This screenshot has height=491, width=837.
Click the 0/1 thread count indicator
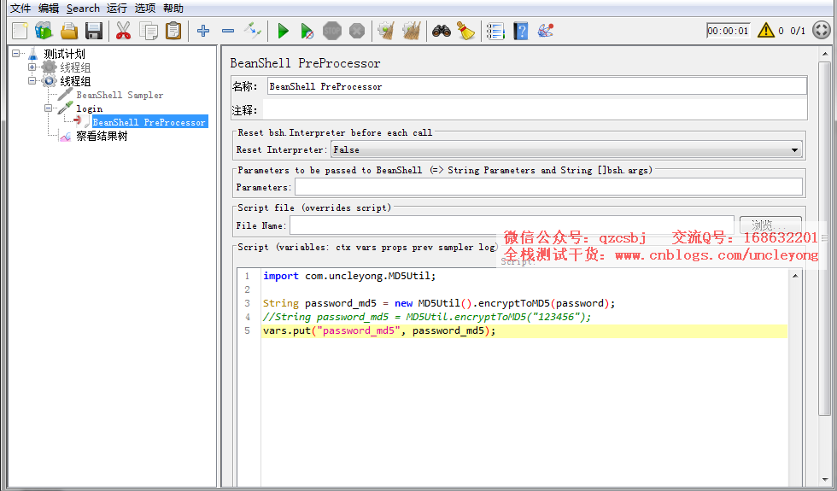(798, 31)
